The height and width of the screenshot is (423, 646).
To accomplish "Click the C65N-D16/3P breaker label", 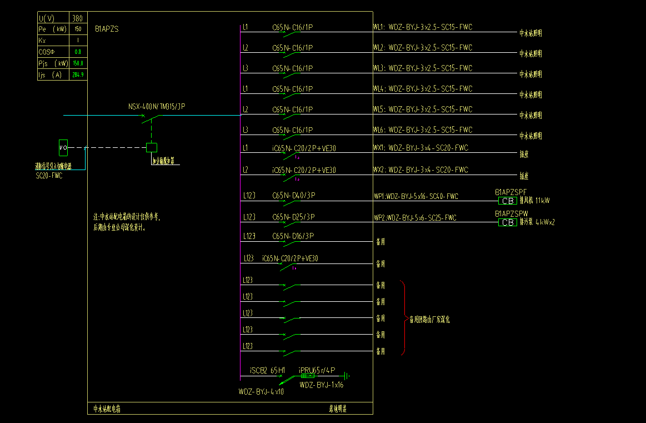I will pyautogui.click(x=293, y=236).
